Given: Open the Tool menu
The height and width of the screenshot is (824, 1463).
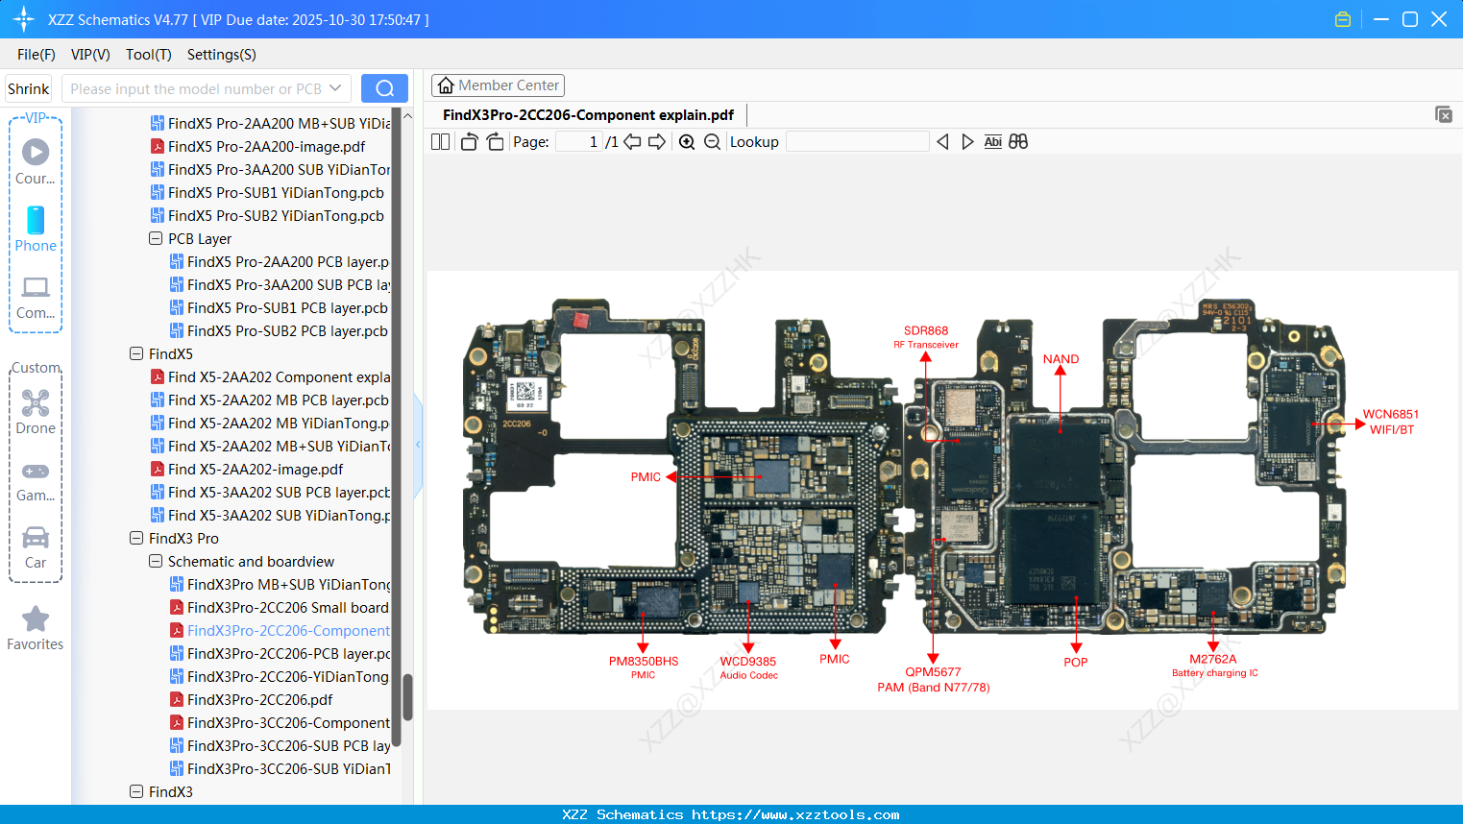Looking at the screenshot, I should point(148,55).
